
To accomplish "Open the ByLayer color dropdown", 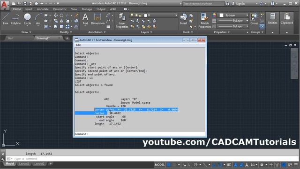I will 247,15.
